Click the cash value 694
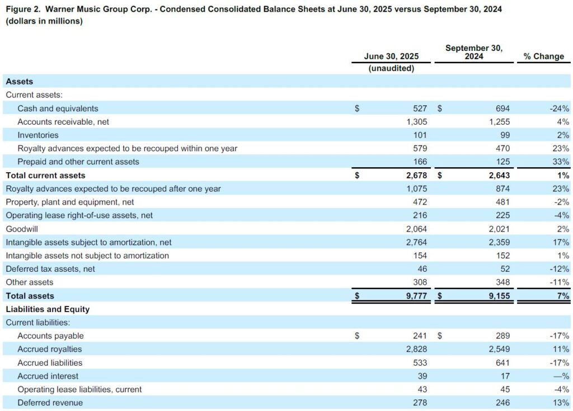Screen dimensions: 573x411 click(503, 108)
